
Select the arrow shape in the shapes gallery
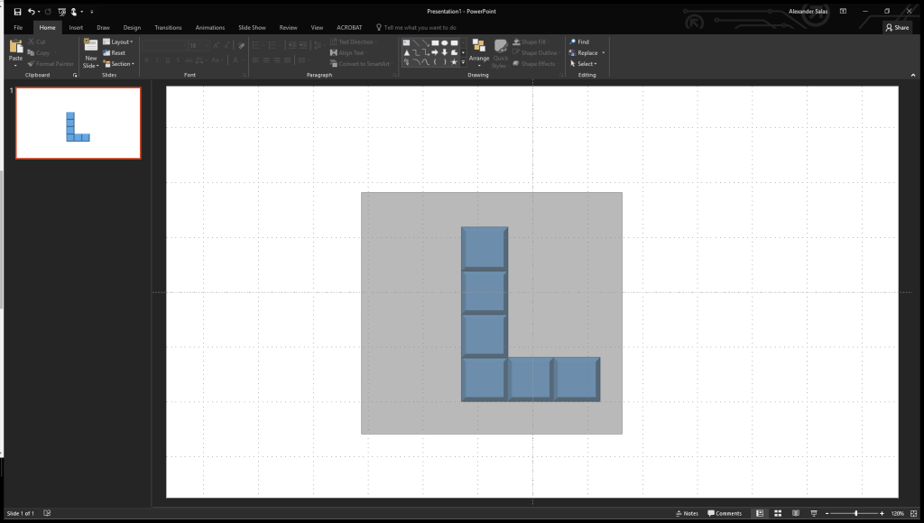(435, 52)
